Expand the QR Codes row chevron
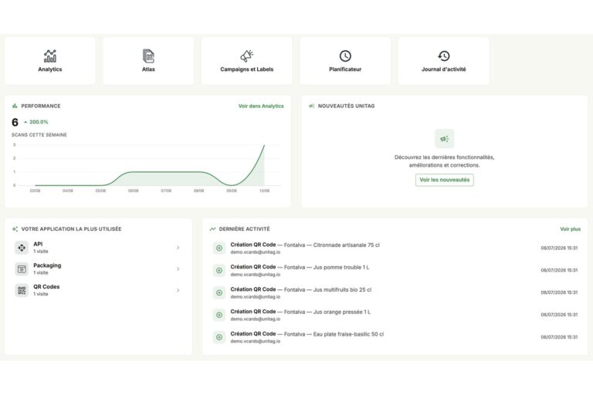The image size is (593, 395). click(178, 290)
